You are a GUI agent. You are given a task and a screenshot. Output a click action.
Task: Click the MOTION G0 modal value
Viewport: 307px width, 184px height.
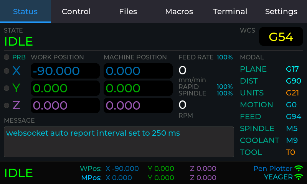(291, 105)
